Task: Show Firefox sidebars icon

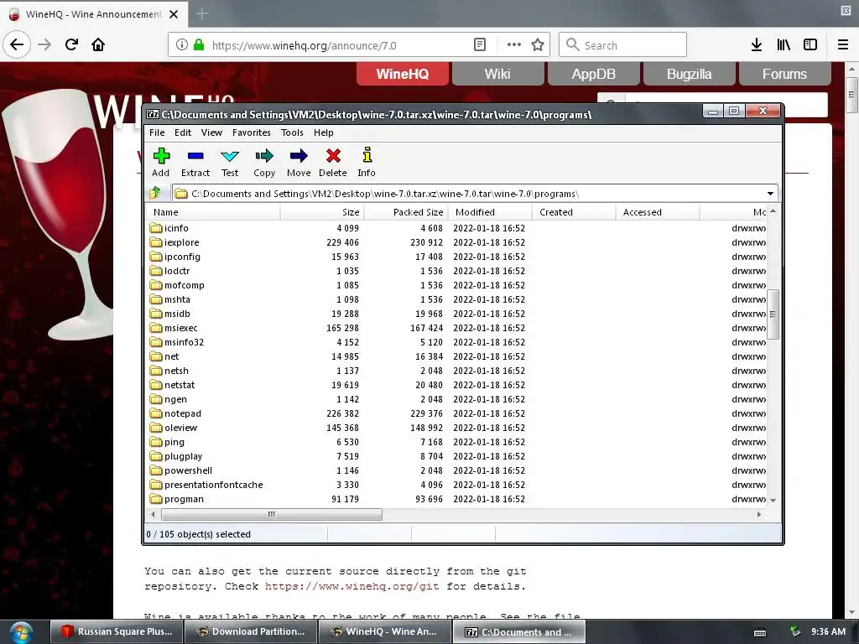Action: [810, 45]
